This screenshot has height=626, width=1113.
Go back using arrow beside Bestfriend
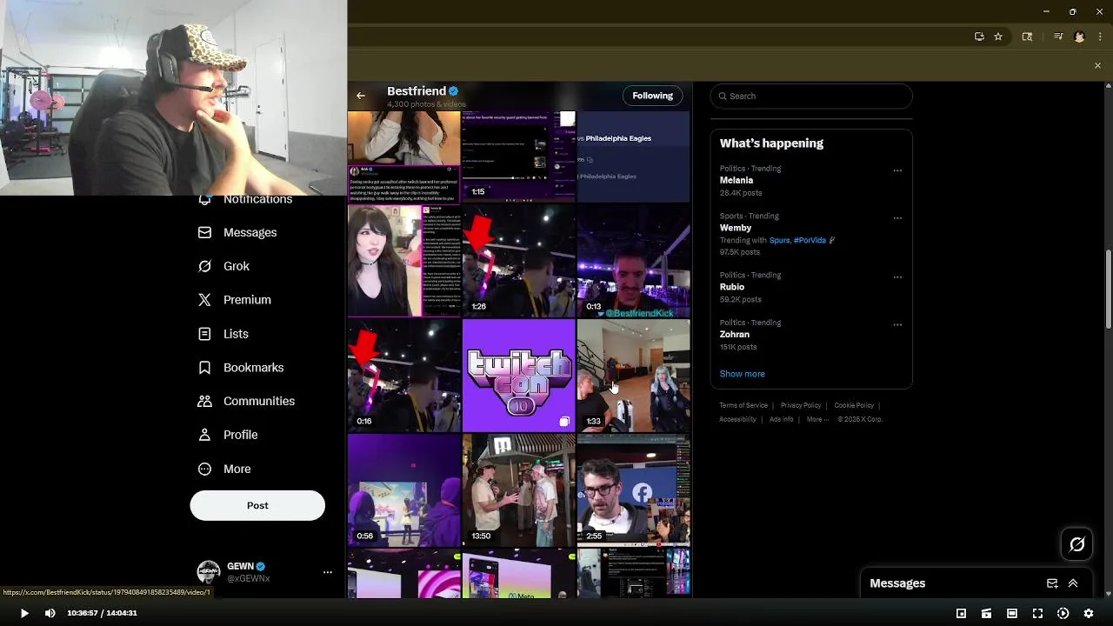361,96
